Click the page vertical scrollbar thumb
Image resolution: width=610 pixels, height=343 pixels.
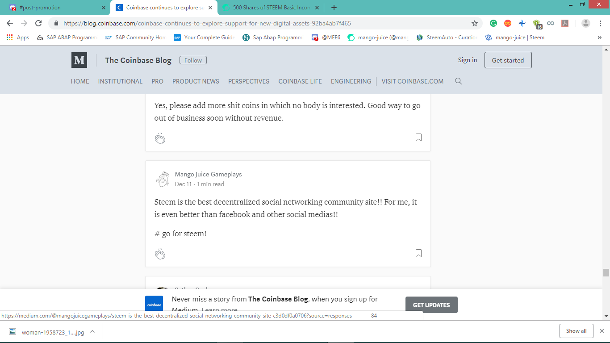pyautogui.click(x=606, y=273)
